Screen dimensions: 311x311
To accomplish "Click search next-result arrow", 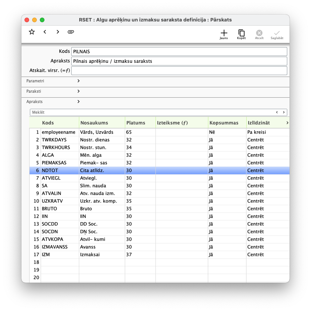I will pyautogui.click(x=283, y=113).
